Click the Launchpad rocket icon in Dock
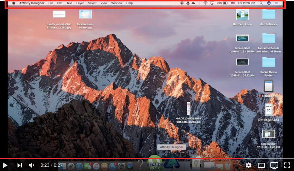Viewport: 294px width, 171px height. [71, 166]
